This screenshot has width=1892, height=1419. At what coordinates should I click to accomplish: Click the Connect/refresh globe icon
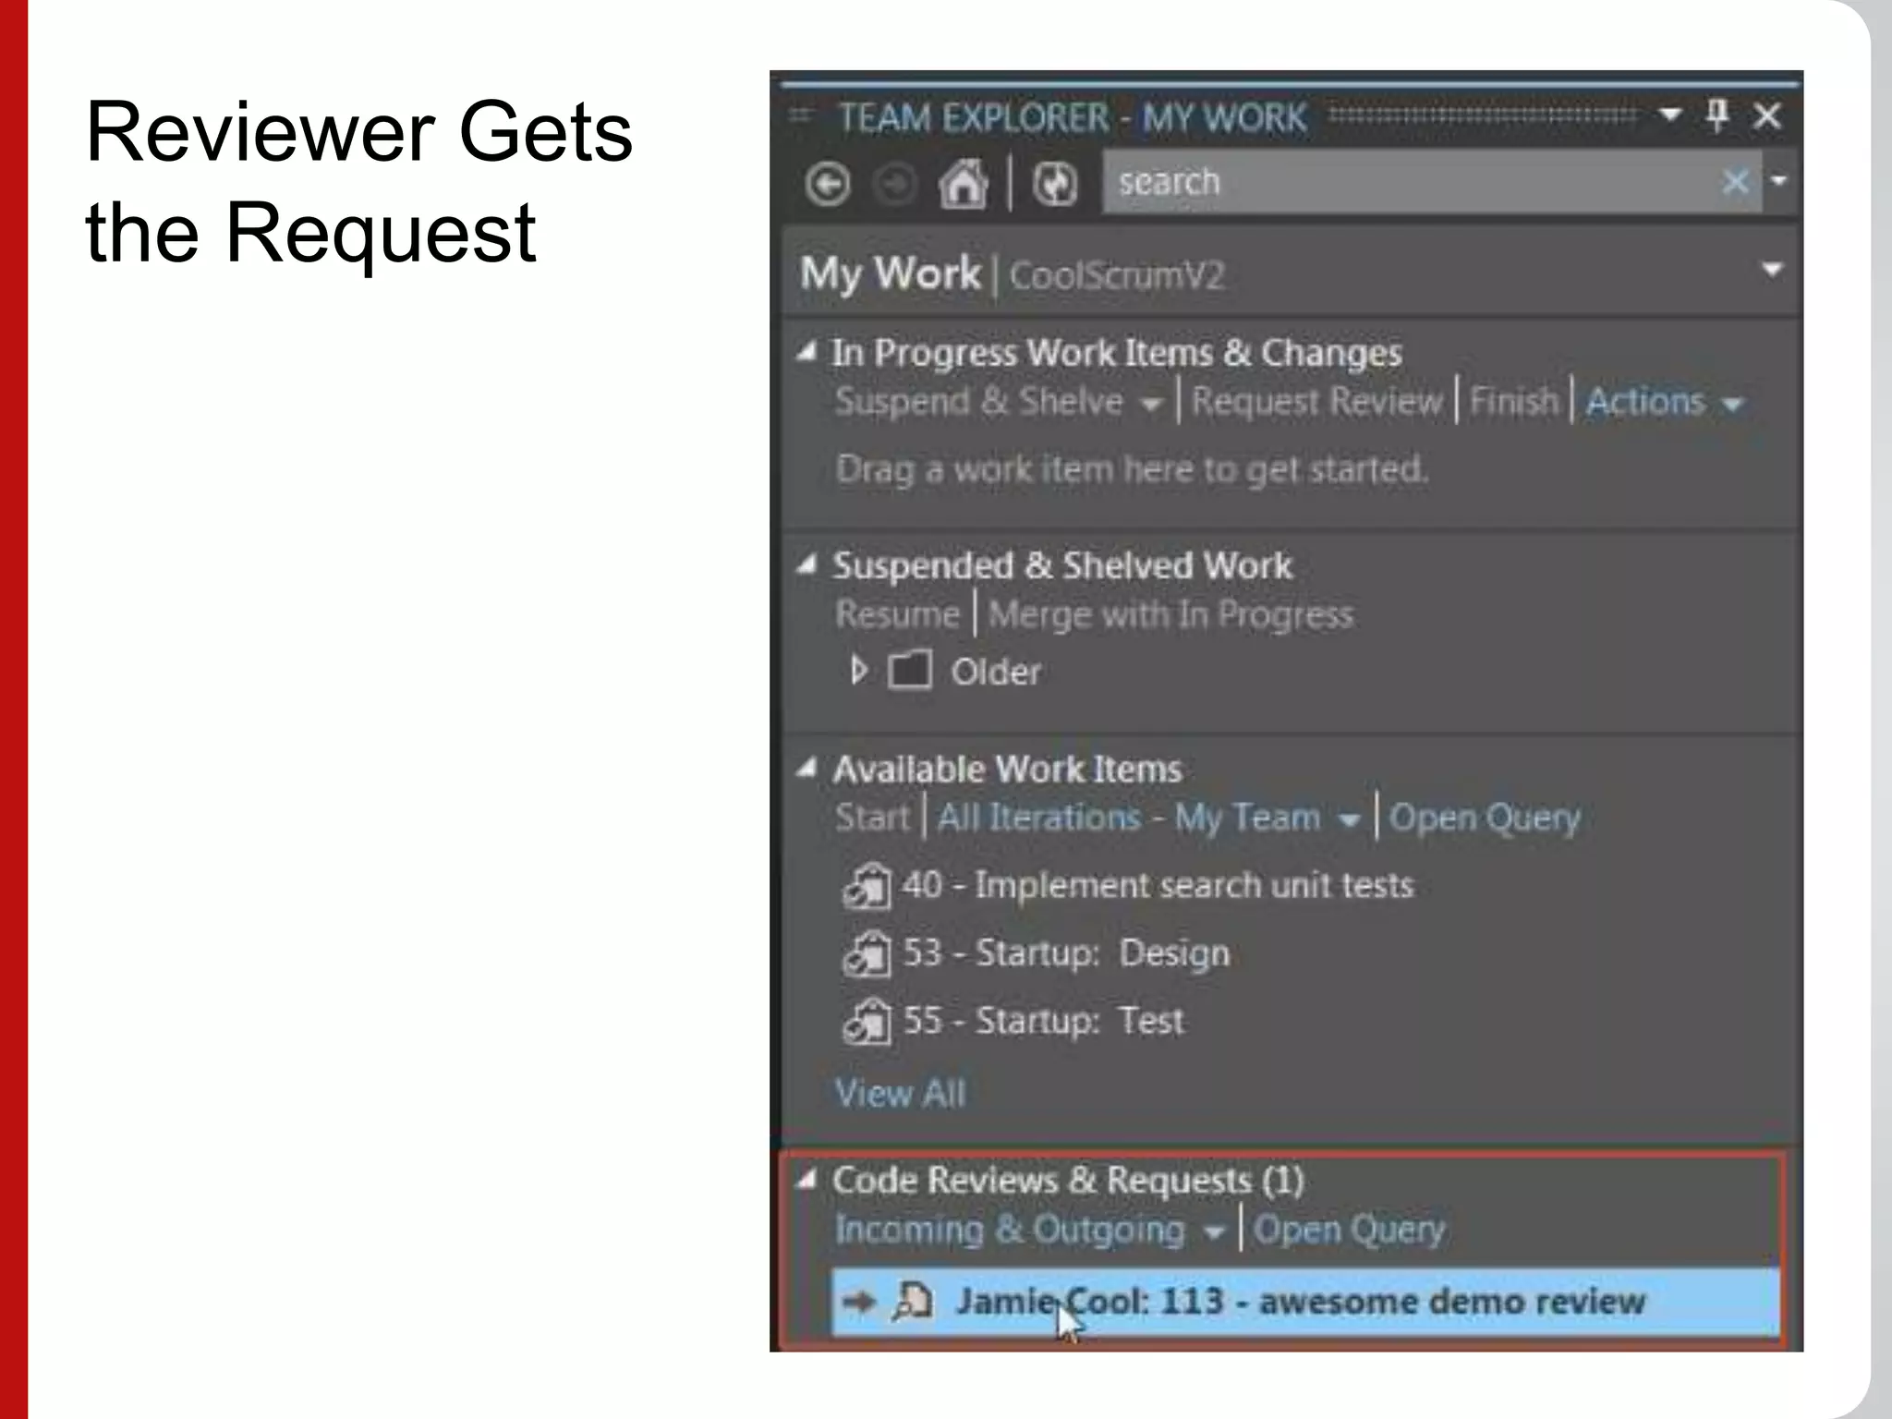[x=1054, y=184]
